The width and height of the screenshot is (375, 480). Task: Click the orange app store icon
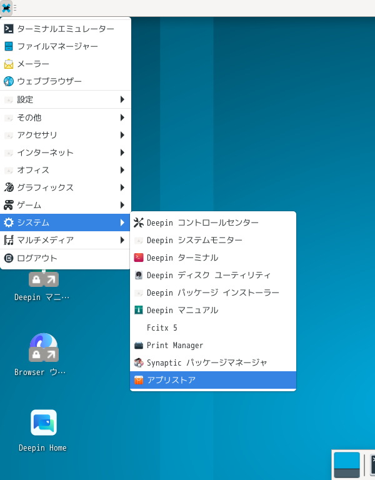pos(139,380)
